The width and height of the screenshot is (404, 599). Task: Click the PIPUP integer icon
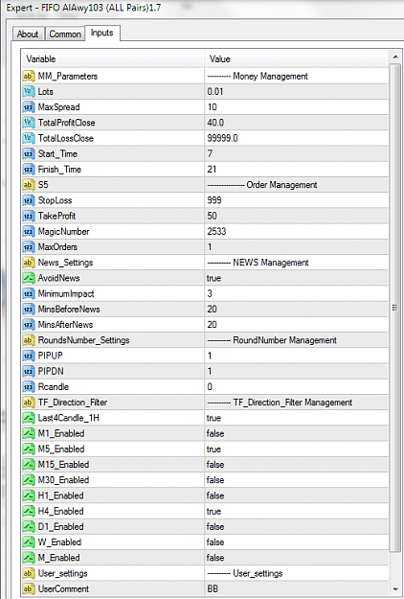tap(29, 356)
